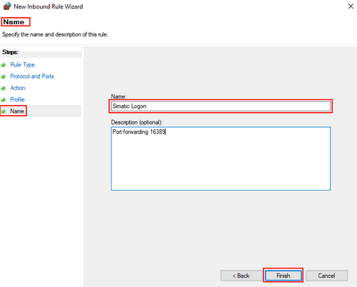Screen dimensions: 357x287
Task: Click the 'Name' page heading text
Action: point(14,22)
